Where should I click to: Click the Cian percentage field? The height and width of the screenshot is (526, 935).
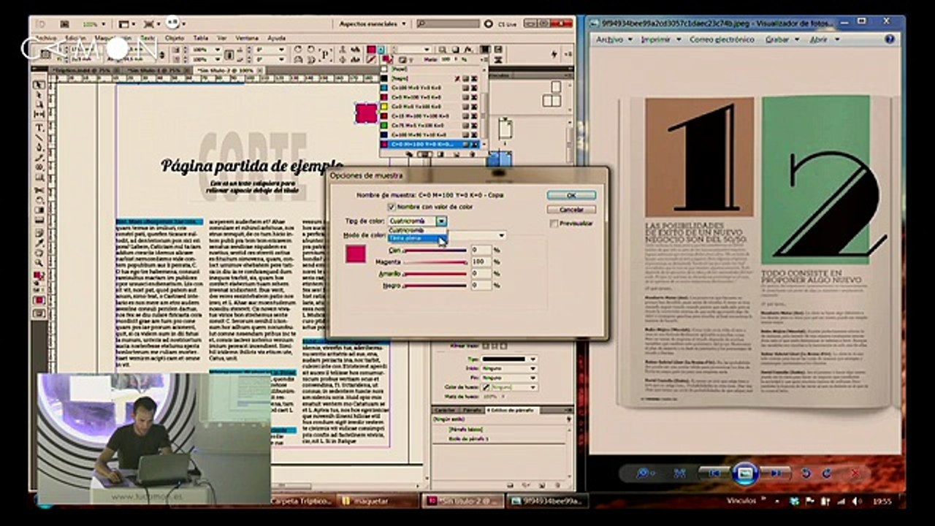(481, 250)
